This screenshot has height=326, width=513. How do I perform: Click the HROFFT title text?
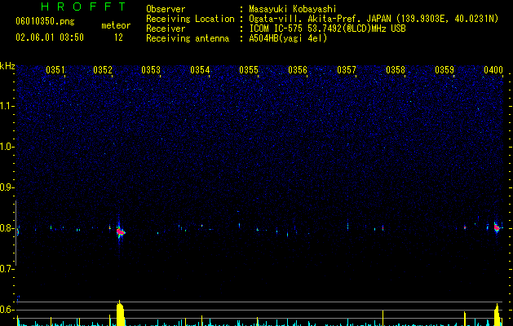(84, 7)
